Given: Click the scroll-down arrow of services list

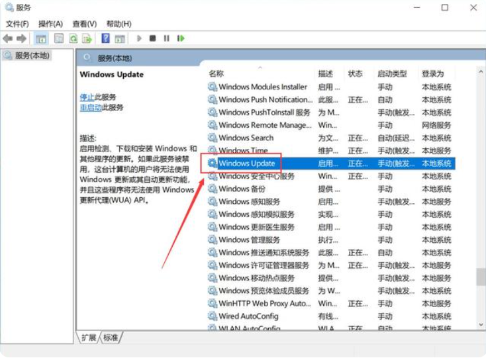Looking at the screenshot, I should (x=481, y=324).
